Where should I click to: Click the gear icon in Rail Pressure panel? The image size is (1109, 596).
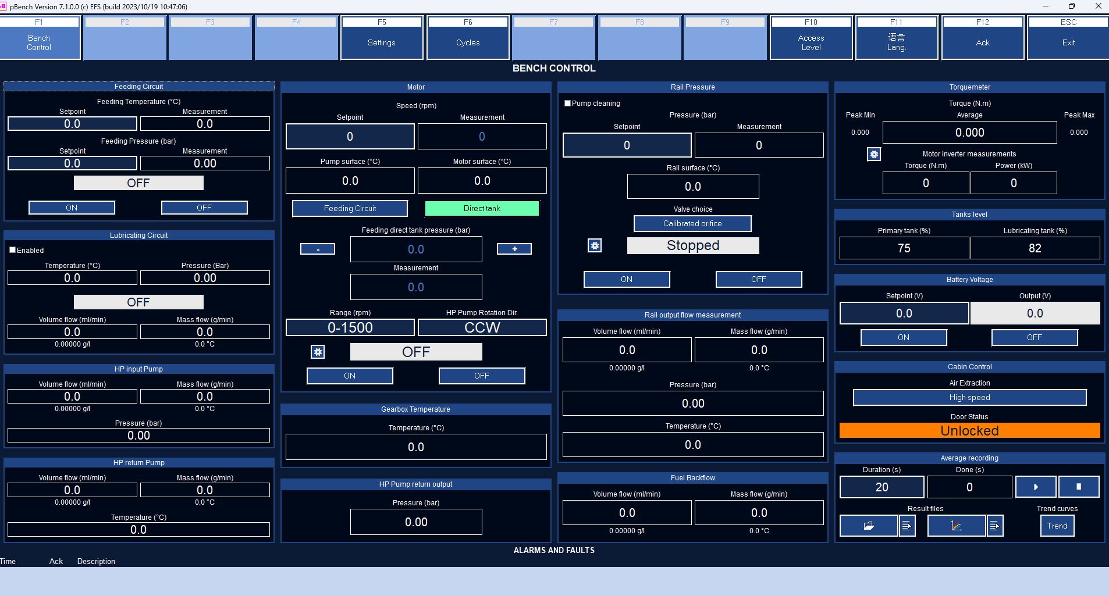click(x=594, y=245)
